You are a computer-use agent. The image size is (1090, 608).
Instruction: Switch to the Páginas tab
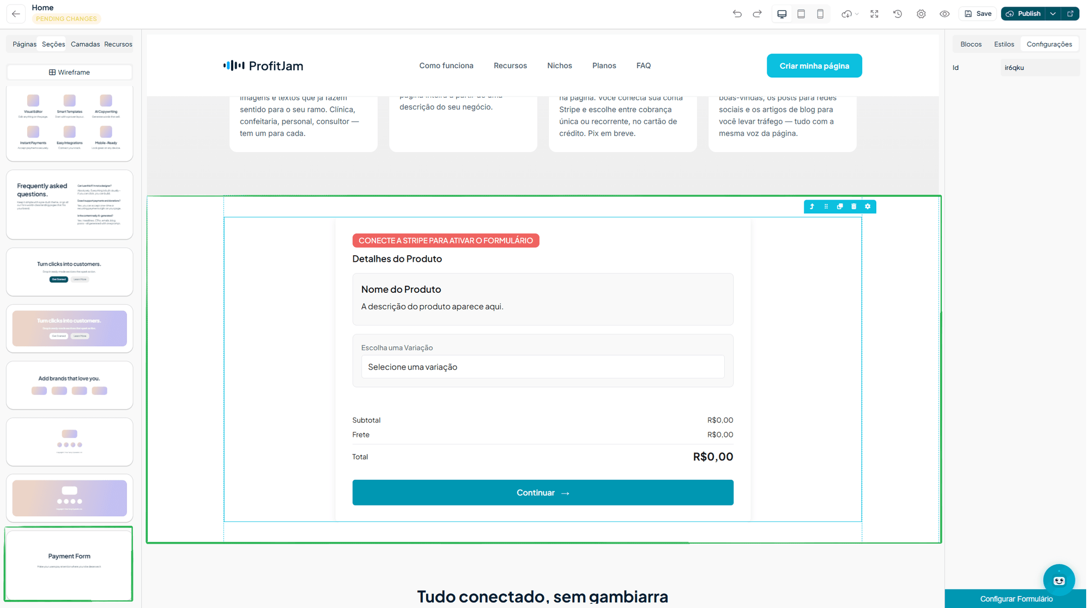[25, 44]
